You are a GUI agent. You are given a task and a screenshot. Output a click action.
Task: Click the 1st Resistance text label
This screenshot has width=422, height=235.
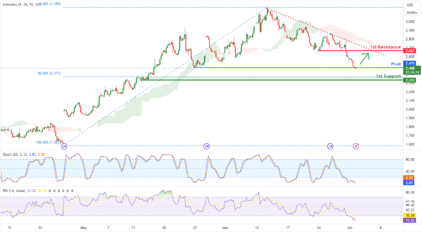click(386, 47)
